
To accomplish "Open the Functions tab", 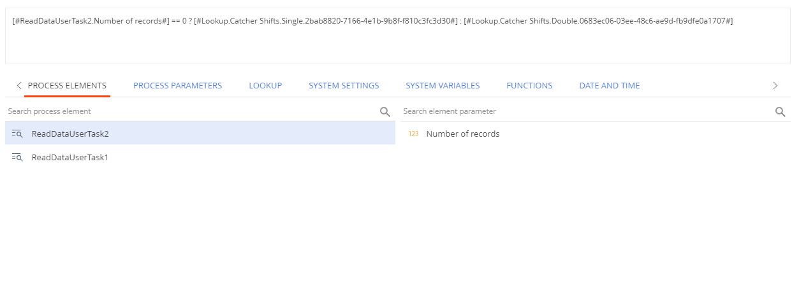I will coord(529,85).
